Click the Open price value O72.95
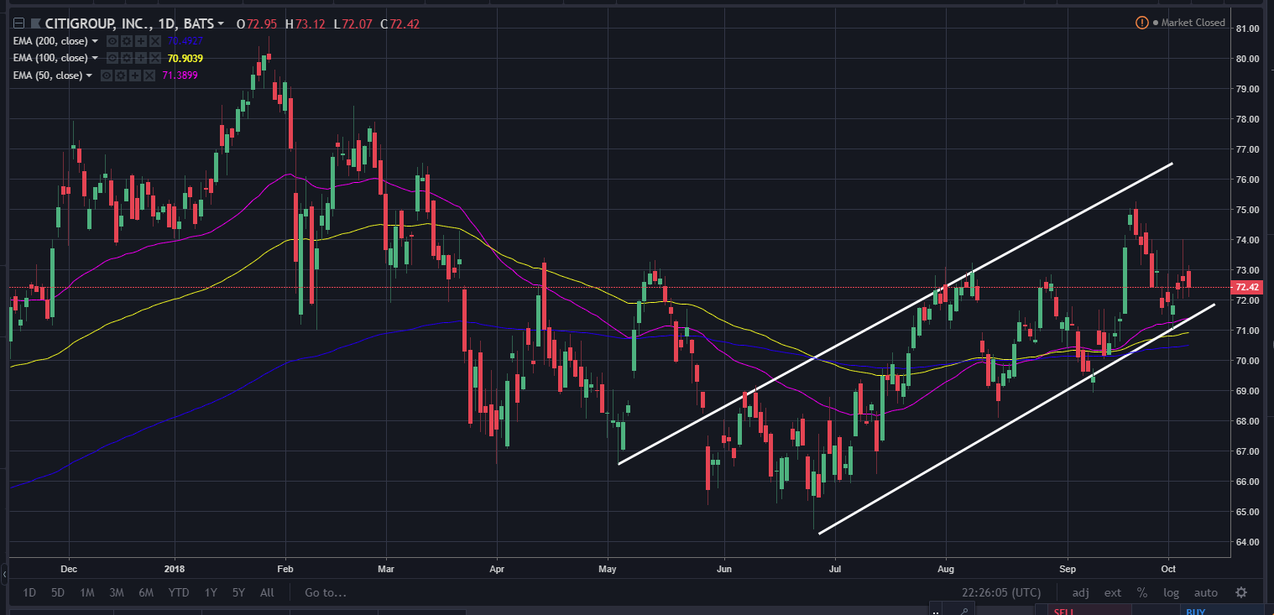The image size is (1274, 615). 258,23
